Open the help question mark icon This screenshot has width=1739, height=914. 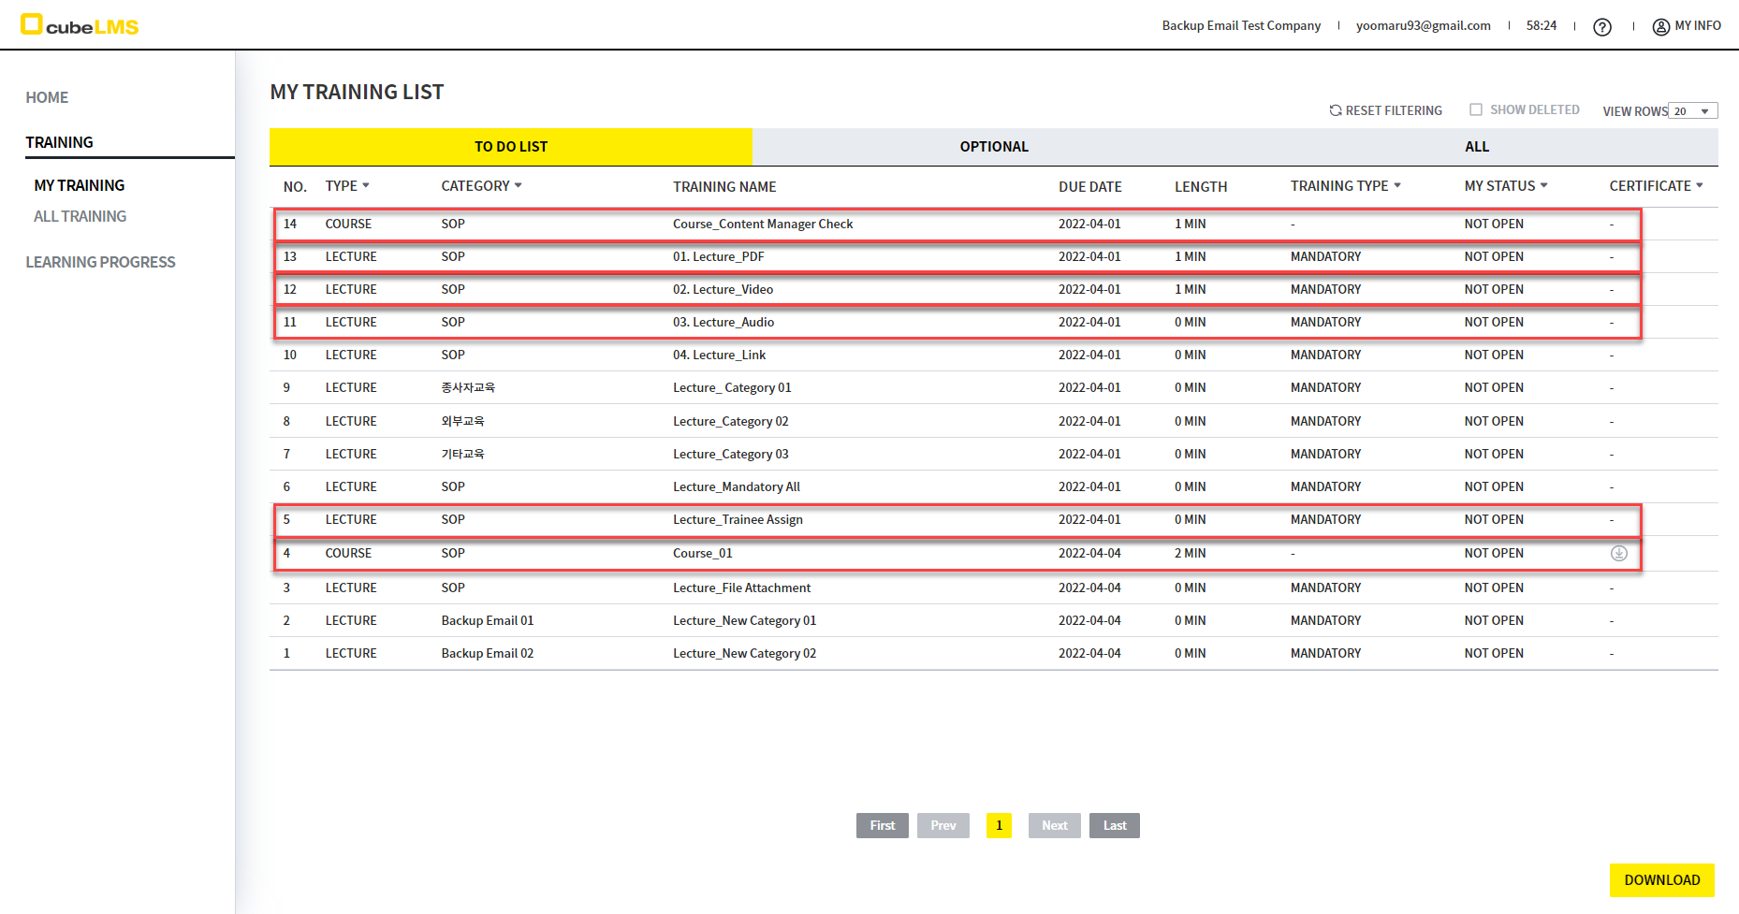pyautogui.click(x=1602, y=27)
